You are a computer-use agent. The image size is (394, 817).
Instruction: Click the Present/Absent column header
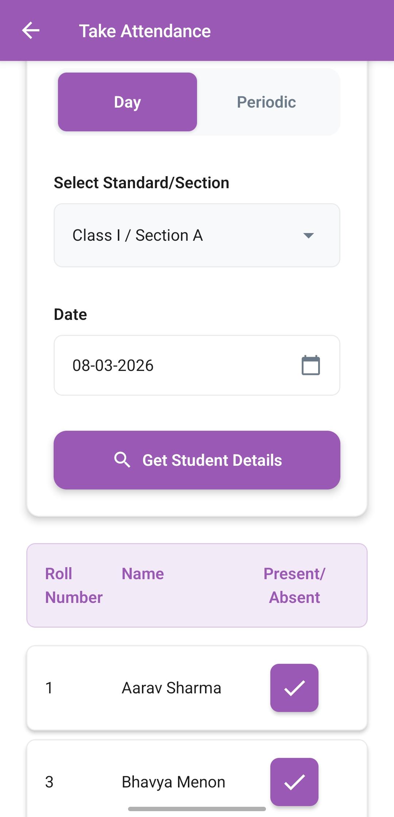pos(294,585)
